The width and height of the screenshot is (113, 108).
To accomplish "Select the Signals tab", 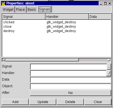I will click(x=44, y=9).
